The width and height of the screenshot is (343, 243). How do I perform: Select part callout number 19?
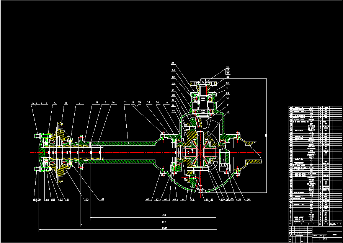point(173,99)
